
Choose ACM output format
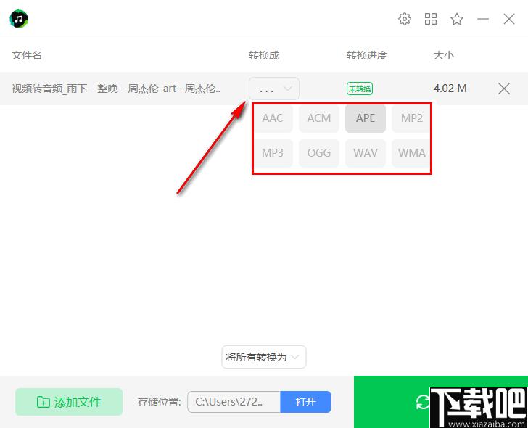pos(319,118)
